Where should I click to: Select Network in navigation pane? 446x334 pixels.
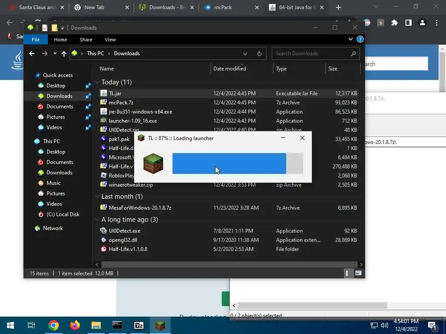[53, 228]
